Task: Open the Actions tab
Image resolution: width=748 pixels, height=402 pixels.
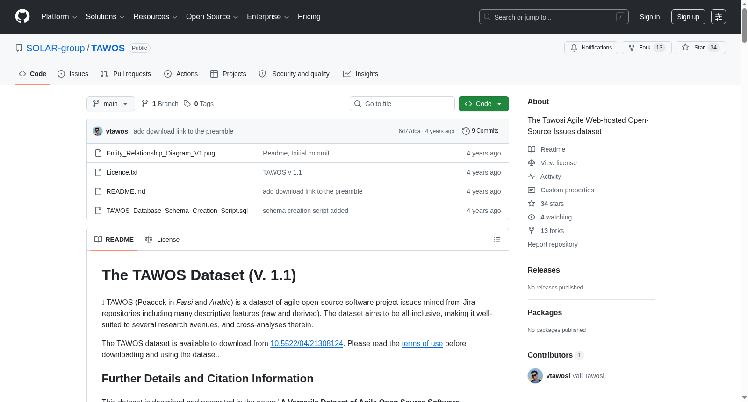Action: (x=181, y=74)
